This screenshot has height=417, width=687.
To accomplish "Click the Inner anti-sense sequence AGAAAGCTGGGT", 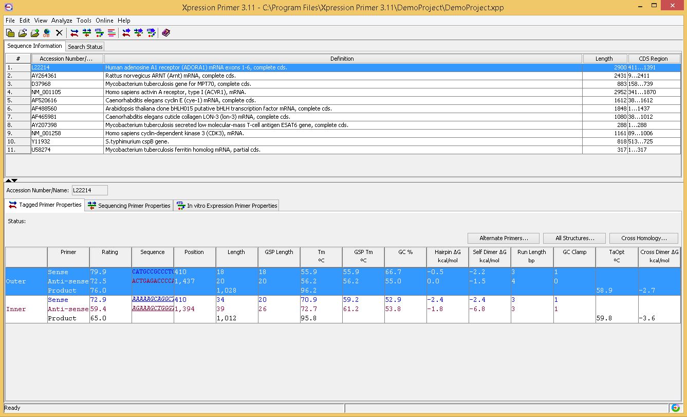I will pyautogui.click(x=153, y=309).
